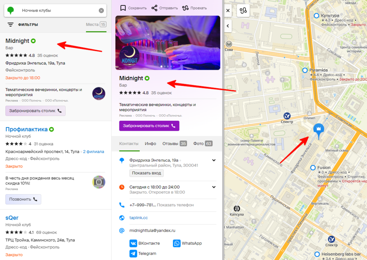Click verified badge beside Профилактика
Viewport: 367px width, 260px height.
[52, 129]
